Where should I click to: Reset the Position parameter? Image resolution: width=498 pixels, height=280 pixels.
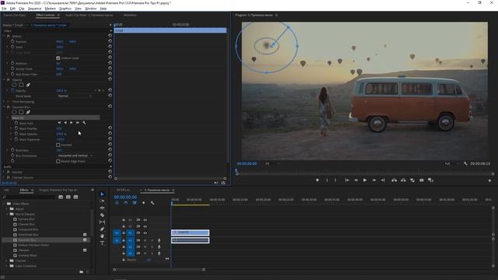point(110,41)
